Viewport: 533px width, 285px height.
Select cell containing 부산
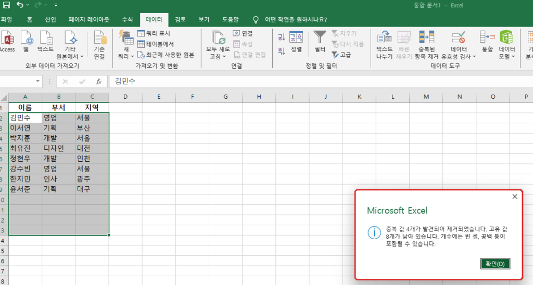(x=92, y=128)
